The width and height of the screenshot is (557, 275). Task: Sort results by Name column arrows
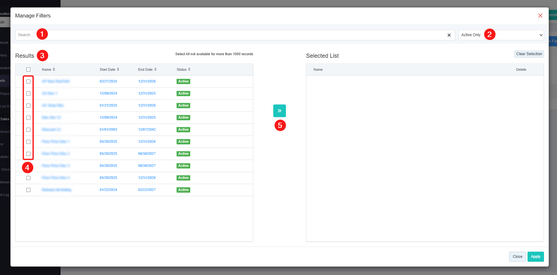coord(54,69)
